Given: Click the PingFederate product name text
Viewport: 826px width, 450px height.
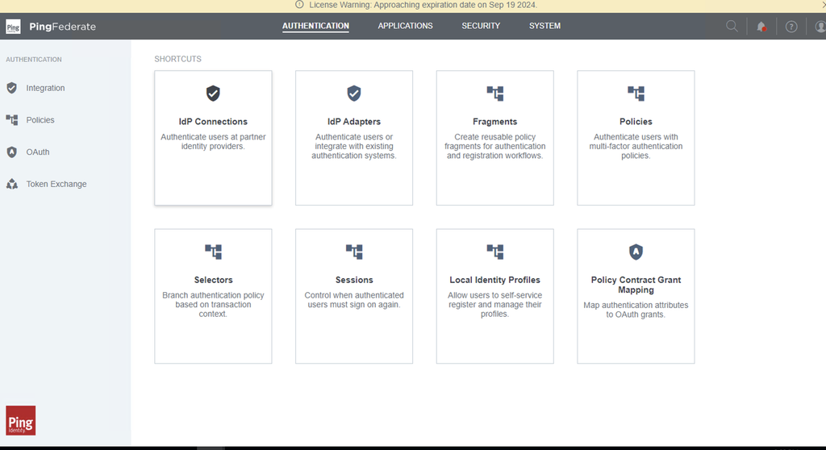Looking at the screenshot, I should [63, 27].
